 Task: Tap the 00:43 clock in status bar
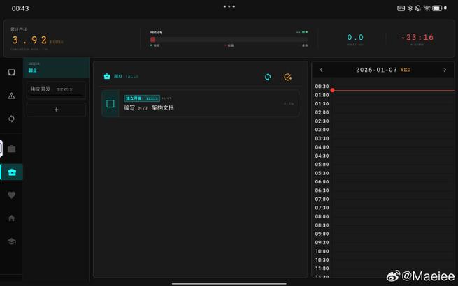(x=20, y=8)
